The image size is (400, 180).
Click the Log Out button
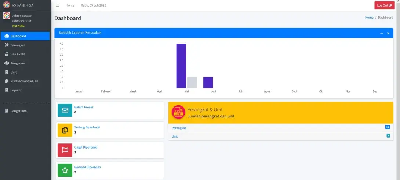(x=385, y=5)
